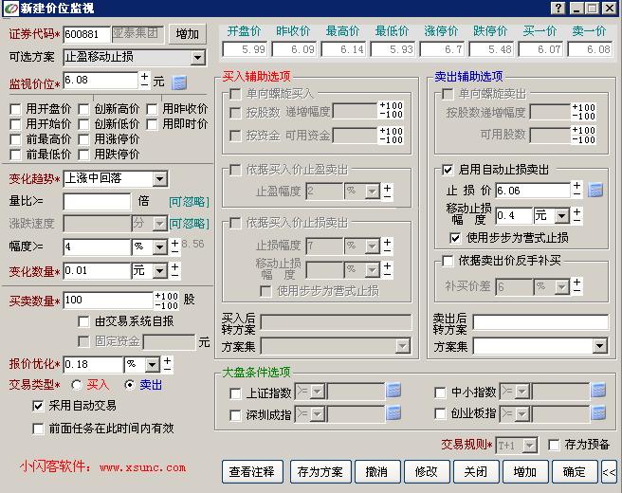
Task: Click plus/minus stepper for 变化数量
Action: click(x=174, y=270)
